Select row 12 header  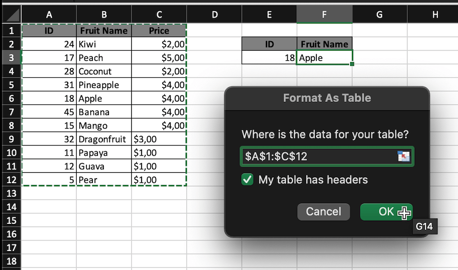[12, 180]
